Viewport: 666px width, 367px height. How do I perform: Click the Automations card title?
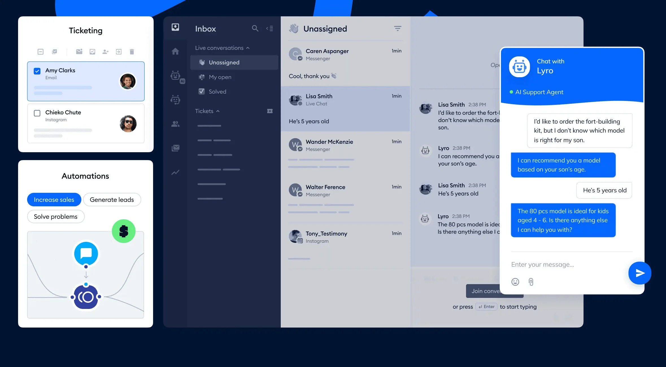(85, 176)
